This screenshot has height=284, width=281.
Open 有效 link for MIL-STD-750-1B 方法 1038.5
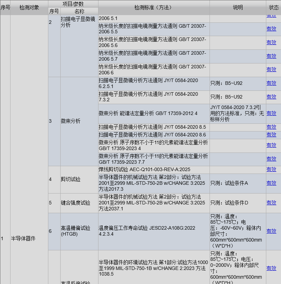[271, 268]
